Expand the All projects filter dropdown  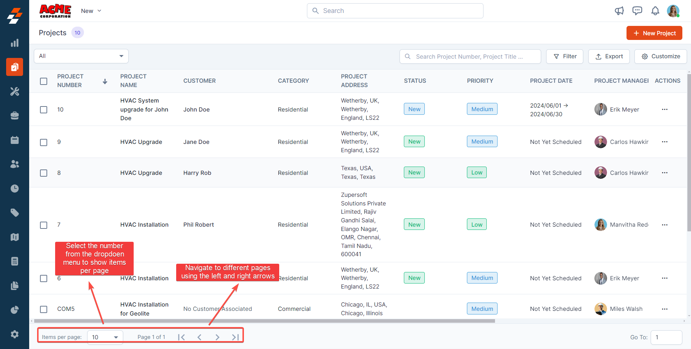(x=81, y=56)
